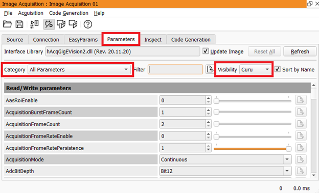
Task: Switch to the Code Generation tab
Action: click(191, 40)
